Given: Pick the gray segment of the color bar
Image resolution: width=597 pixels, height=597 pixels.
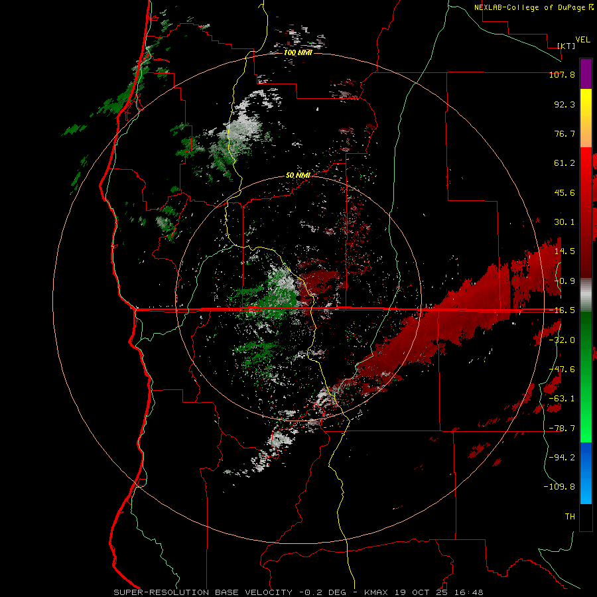Looking at the screenshot, I should [586, 295].
